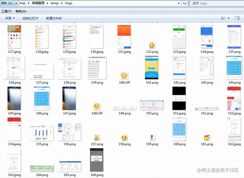244x178 pixels.
Task: Select thumbnail 162.jpeg
Action: (x=234, y=129)
